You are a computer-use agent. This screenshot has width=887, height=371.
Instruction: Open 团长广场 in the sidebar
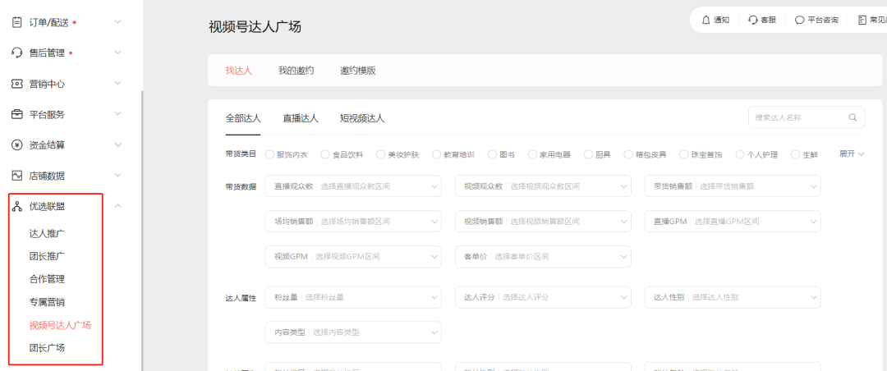click(x=47, y=348)
